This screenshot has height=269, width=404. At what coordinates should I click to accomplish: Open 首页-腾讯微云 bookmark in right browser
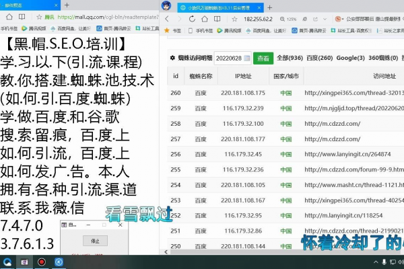(308, 31)
